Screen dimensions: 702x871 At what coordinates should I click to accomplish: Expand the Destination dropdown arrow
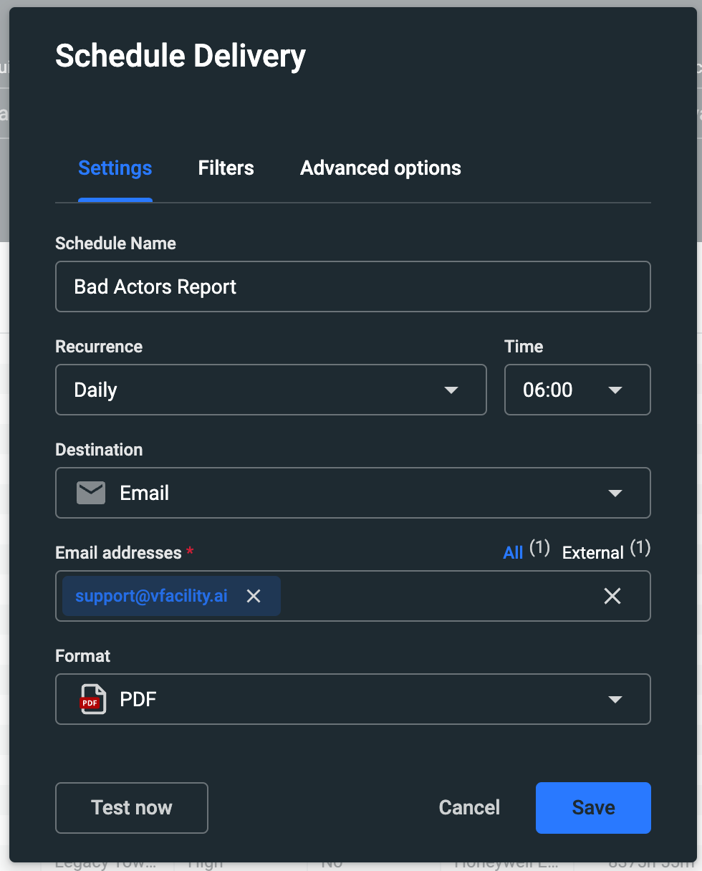pyautogui.click(x=615, y=494)
